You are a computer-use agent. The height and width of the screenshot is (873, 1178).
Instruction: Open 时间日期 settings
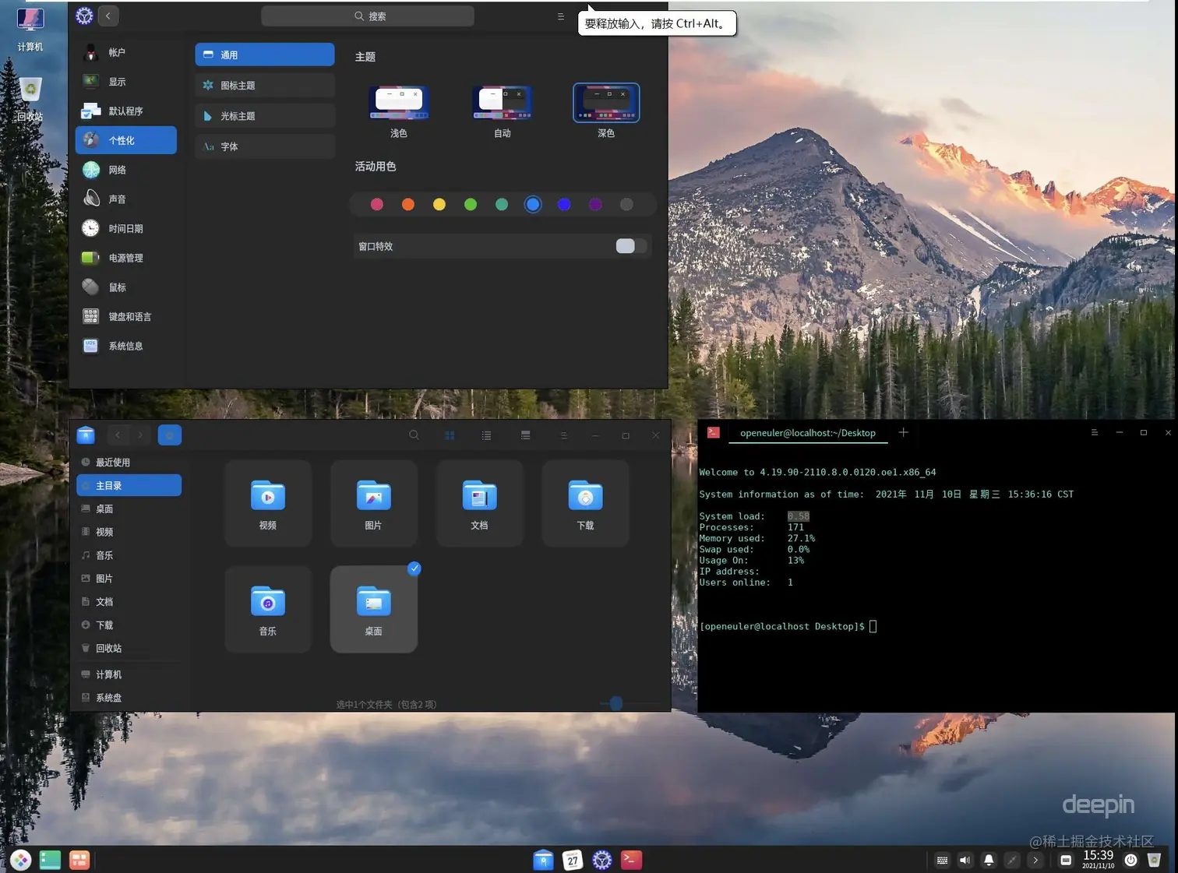(x=126, y=228)
